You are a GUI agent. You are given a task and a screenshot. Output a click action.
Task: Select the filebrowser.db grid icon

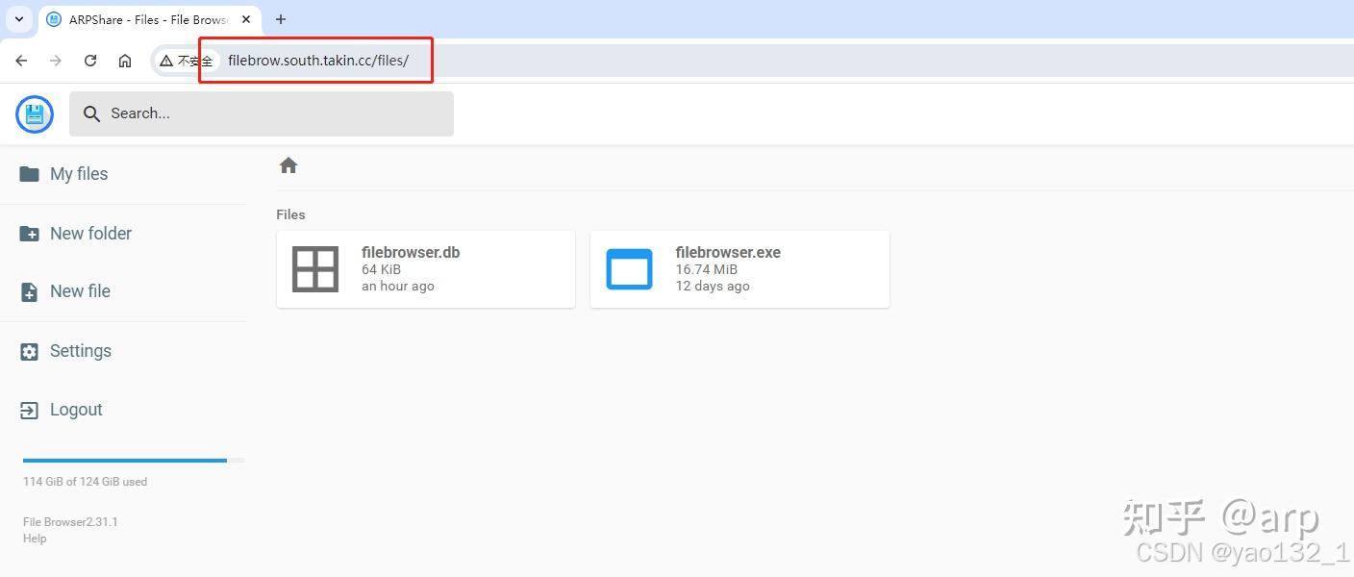[314, 269]
